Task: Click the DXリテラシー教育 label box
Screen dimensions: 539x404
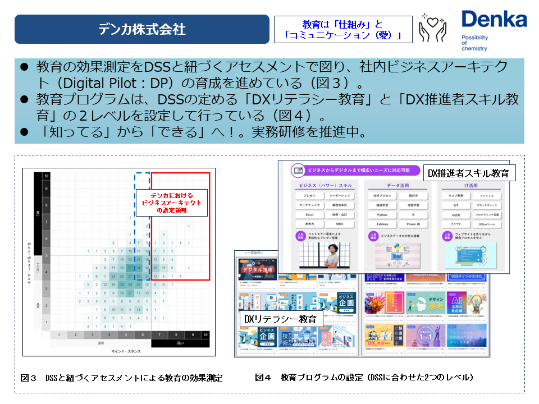Action: tap(281, 319)
